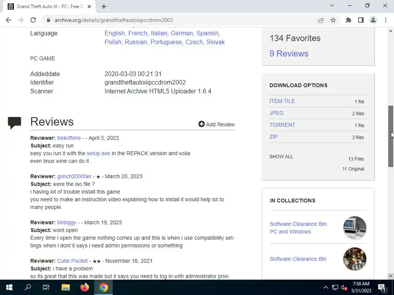The width and height of the screenshot is (394, 295).
Task: Filter by Czech language link
Action: pos(194,42)
